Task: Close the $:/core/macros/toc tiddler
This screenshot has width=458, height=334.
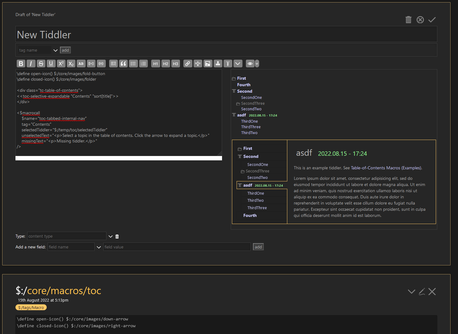Action: coord(432,291)
